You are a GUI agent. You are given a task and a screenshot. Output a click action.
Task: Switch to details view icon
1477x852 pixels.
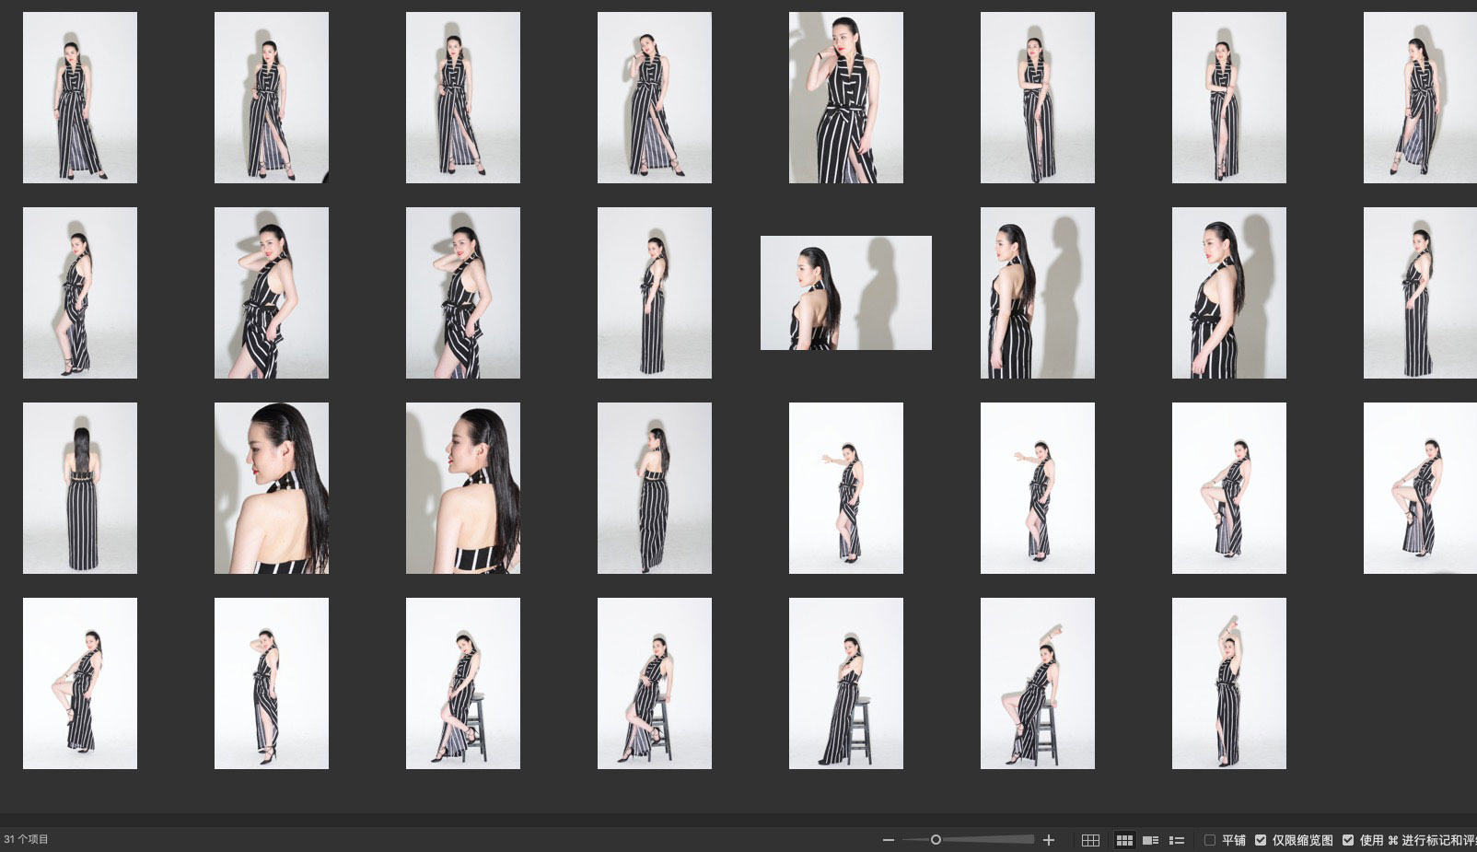pyautogui.click(x=1150, y=840)
